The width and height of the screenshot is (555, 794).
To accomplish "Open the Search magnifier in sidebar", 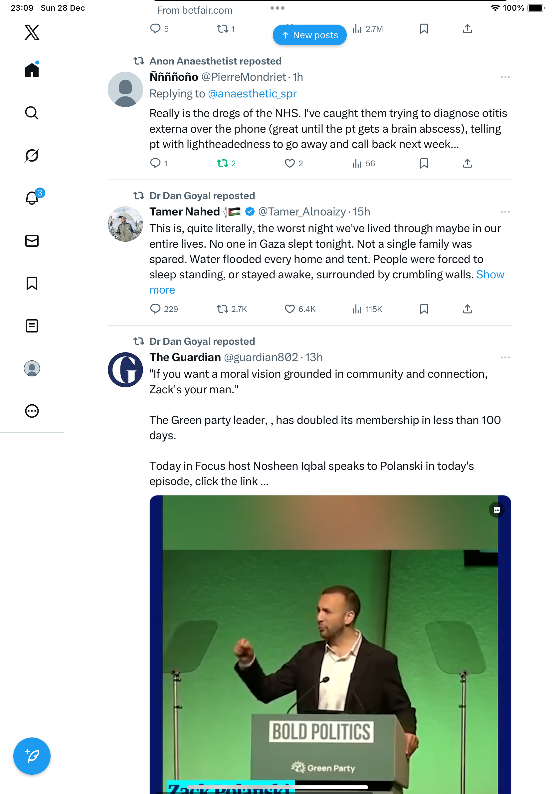I will click(x=32, y=113).
